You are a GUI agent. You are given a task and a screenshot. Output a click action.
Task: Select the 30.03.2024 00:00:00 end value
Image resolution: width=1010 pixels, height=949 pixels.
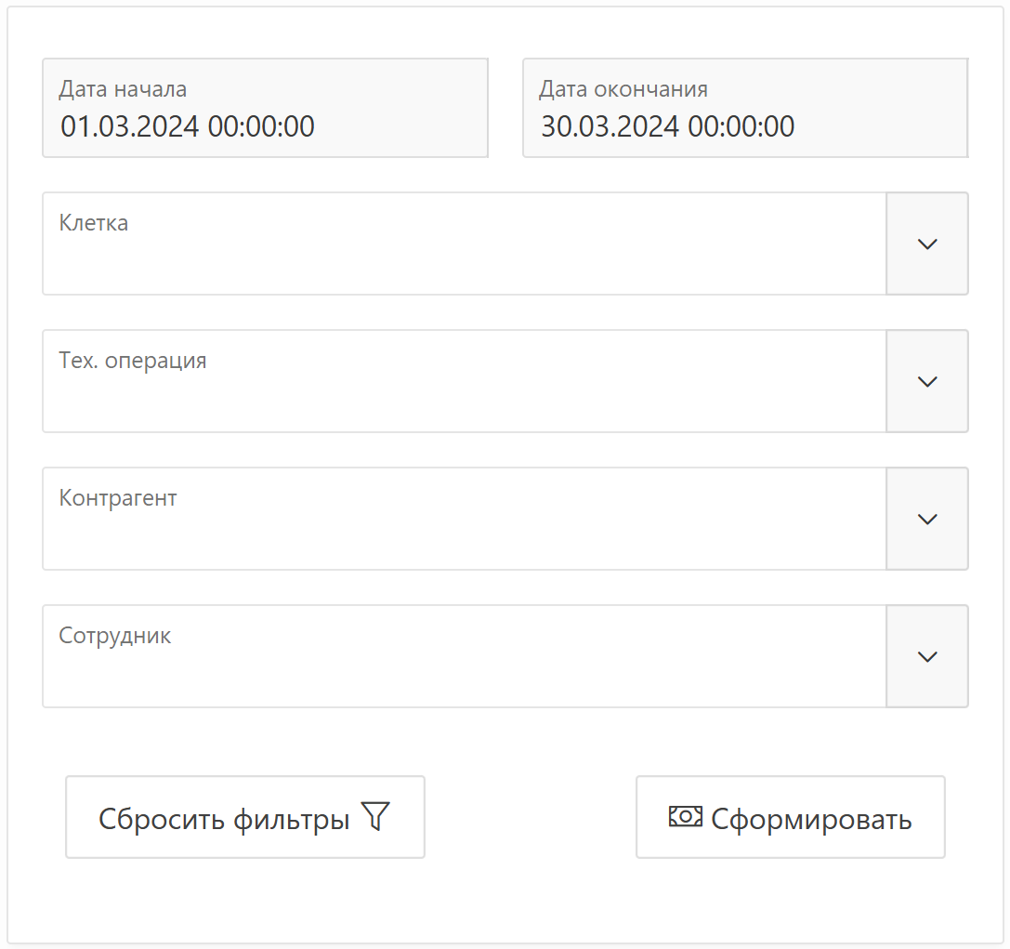[667, 126]
